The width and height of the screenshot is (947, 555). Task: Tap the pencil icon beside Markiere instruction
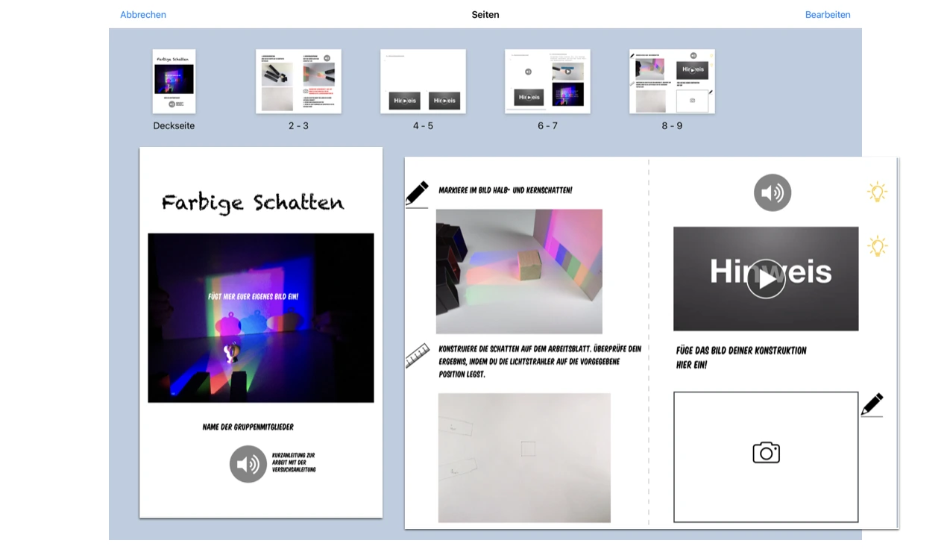[417, 194]
